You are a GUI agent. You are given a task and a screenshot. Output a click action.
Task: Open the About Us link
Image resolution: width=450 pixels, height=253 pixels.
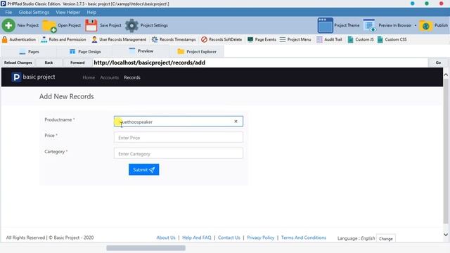coord(166,238)
